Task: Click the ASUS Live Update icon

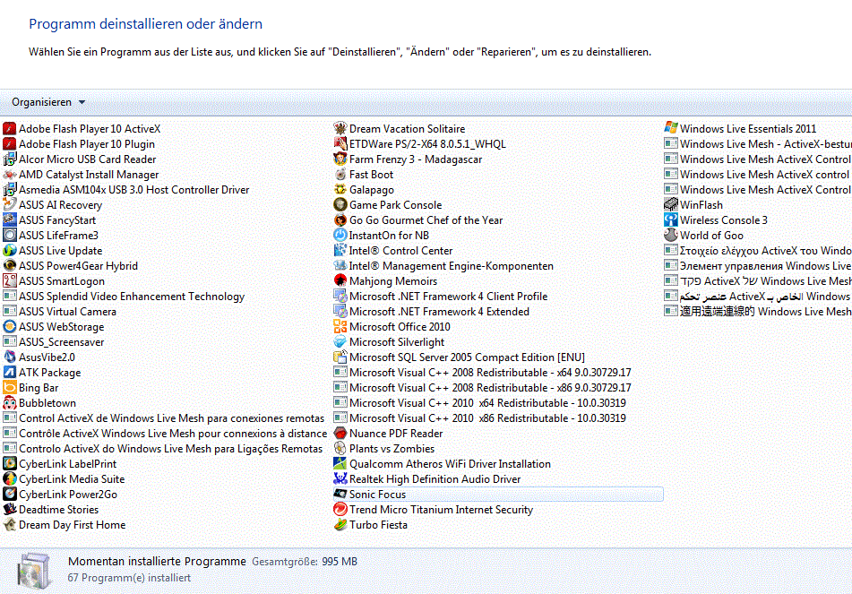Action: 9,251
